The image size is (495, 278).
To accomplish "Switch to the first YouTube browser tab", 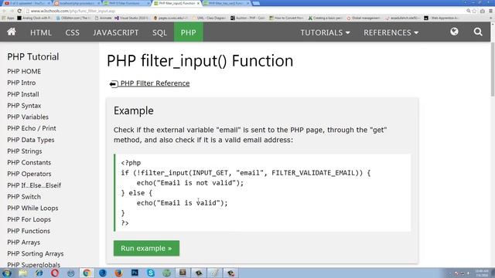I will pos(27,3).
